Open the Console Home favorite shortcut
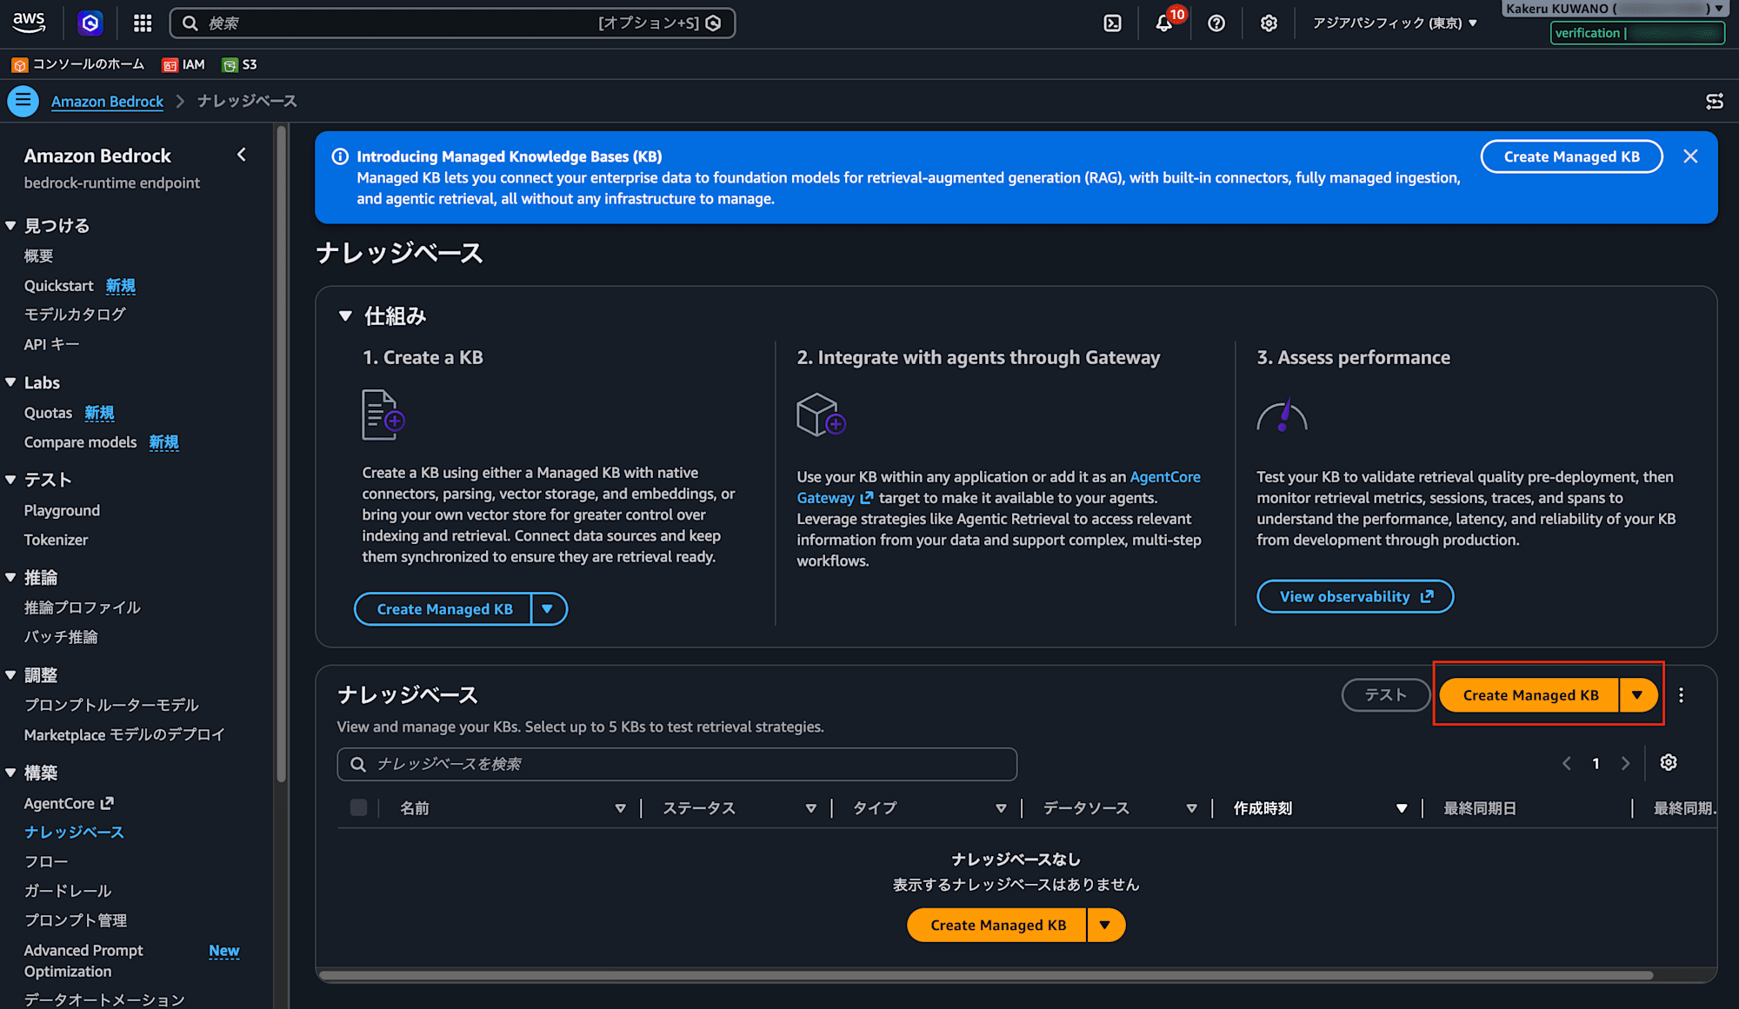Viewport: 1739px width, 1009px height. [78, 64]
